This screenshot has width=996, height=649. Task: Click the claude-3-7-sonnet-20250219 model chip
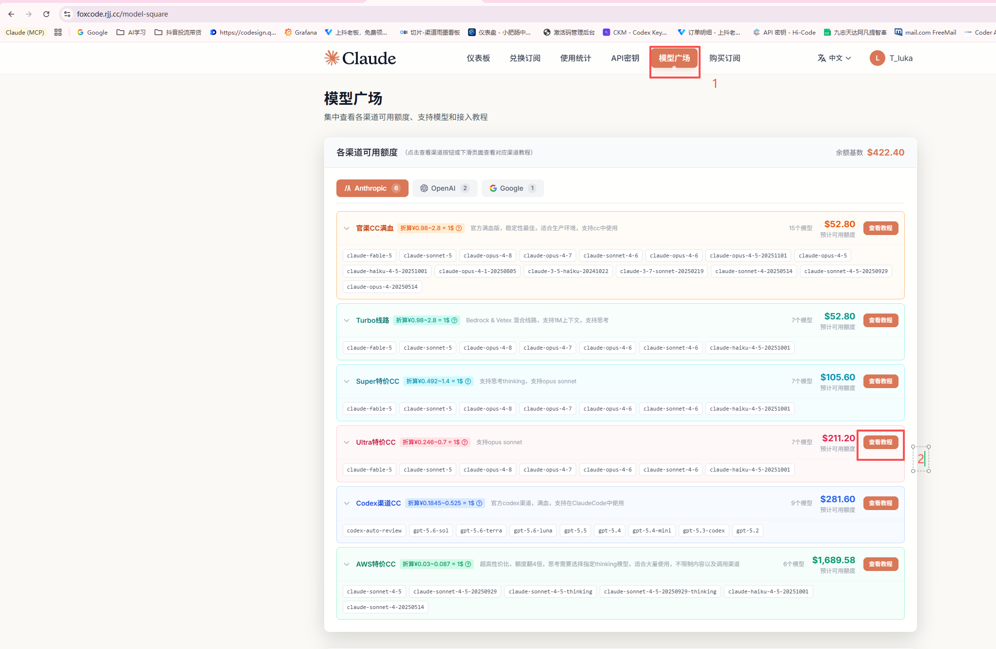pyautogui.click(x=662, y=271)
